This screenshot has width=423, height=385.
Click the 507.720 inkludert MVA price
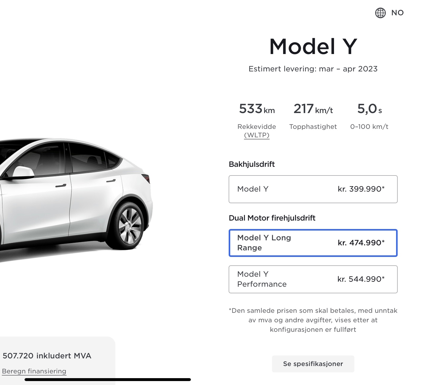pos(47,356)
